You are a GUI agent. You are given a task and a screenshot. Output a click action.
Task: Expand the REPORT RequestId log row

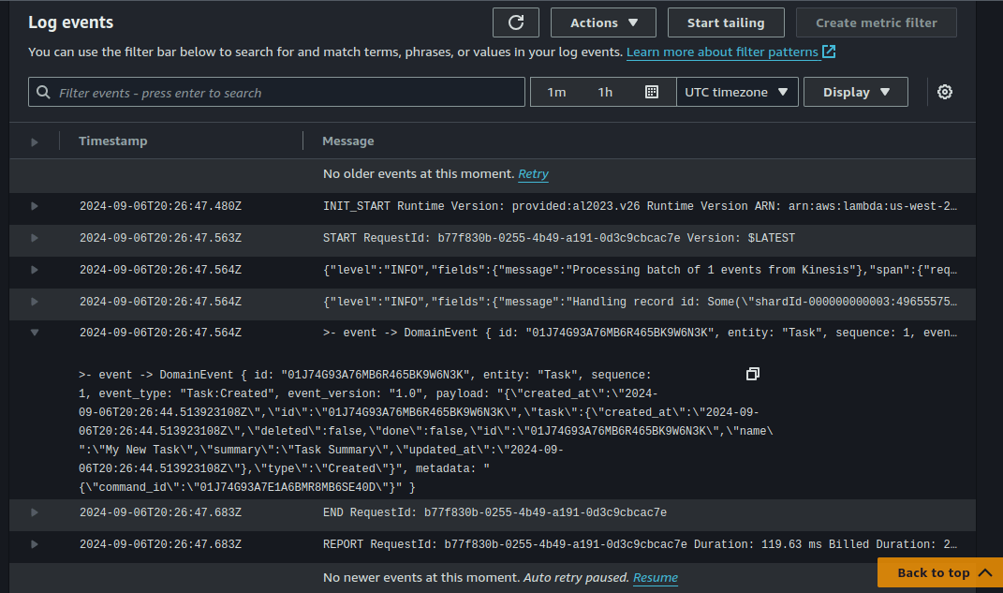tap(35, 544)
